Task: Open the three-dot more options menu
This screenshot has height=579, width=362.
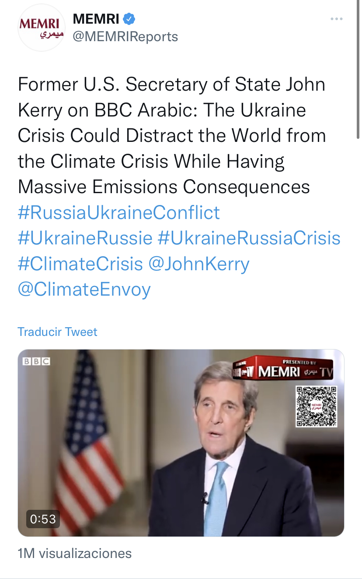Action: tap(336, 19)
